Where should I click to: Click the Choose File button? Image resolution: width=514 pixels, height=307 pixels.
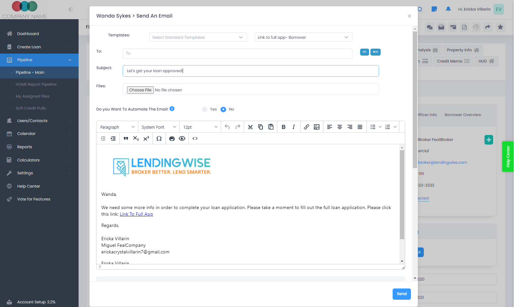click(x=140, y=90)
